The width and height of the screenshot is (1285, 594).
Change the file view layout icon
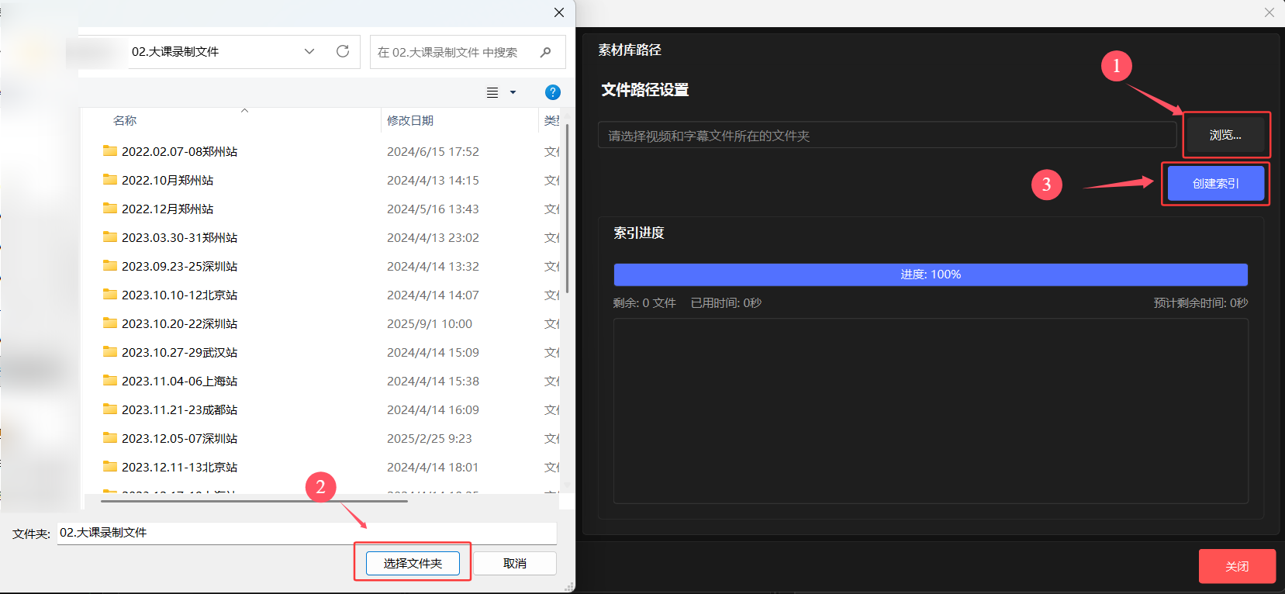492,92
